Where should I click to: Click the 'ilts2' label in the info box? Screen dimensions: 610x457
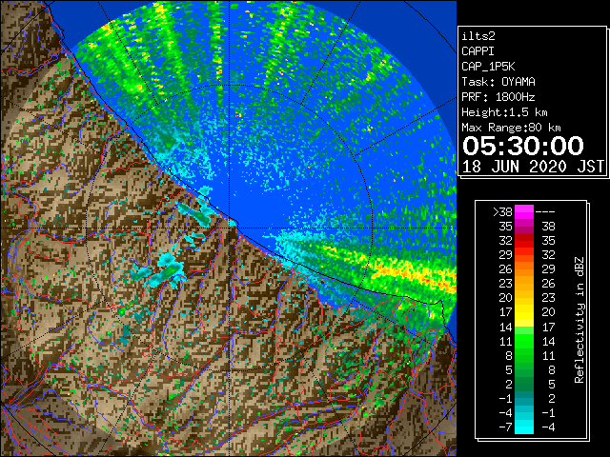pos(478,36)
